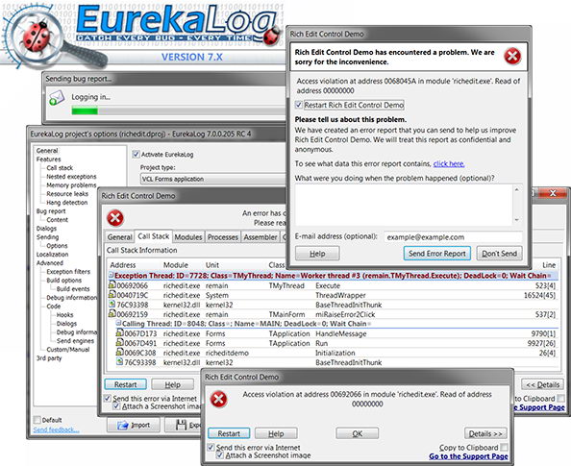Click Help in the call stack window
Screen dimensions: 571x466
pos(173,384)
